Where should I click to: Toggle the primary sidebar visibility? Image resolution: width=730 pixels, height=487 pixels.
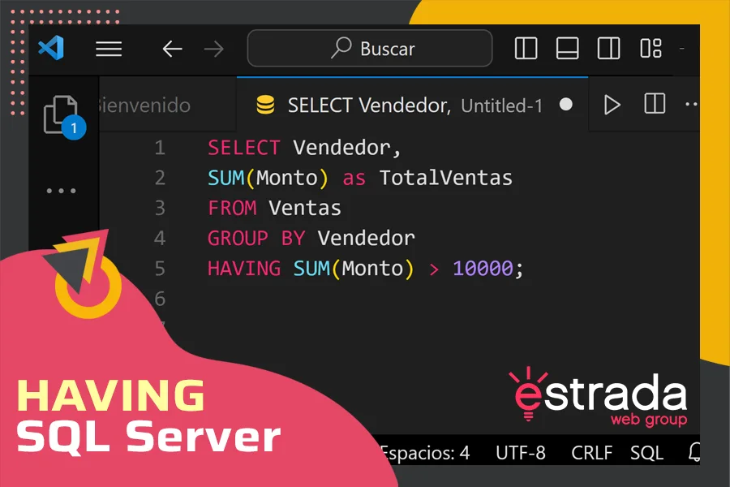click(526, 49)
